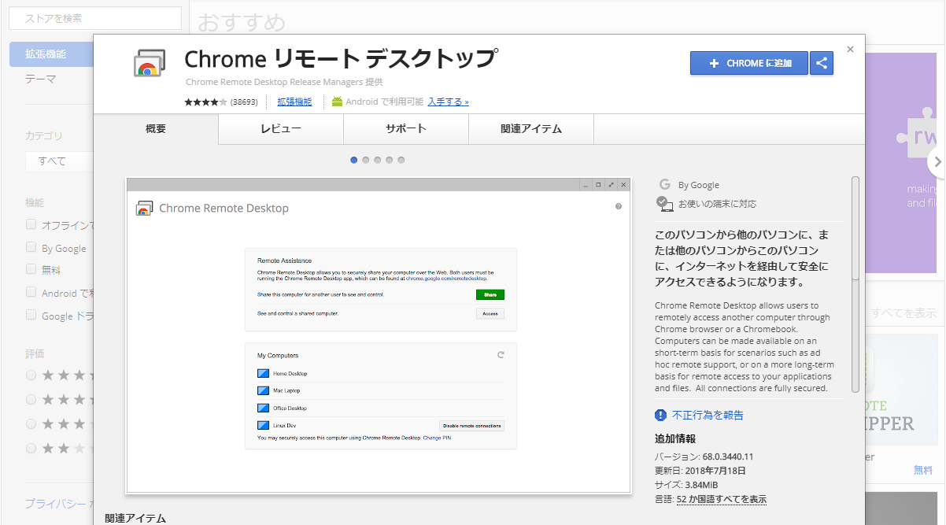Close the extension detail dialog

pyautogui.click(x=850, y=49)
